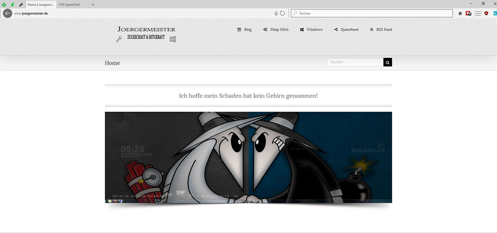497x233 pixels.
Task: Click the black site search magnifier button
Action: tap(388, 62)
